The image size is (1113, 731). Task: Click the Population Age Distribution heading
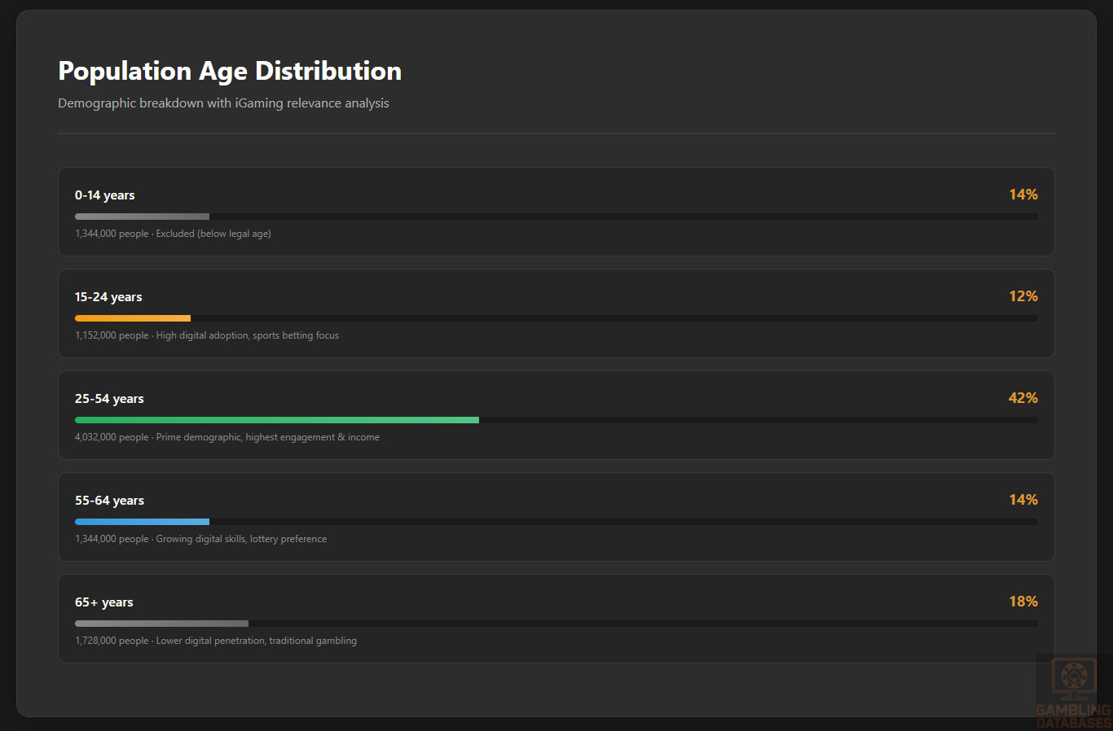[230, 72]
